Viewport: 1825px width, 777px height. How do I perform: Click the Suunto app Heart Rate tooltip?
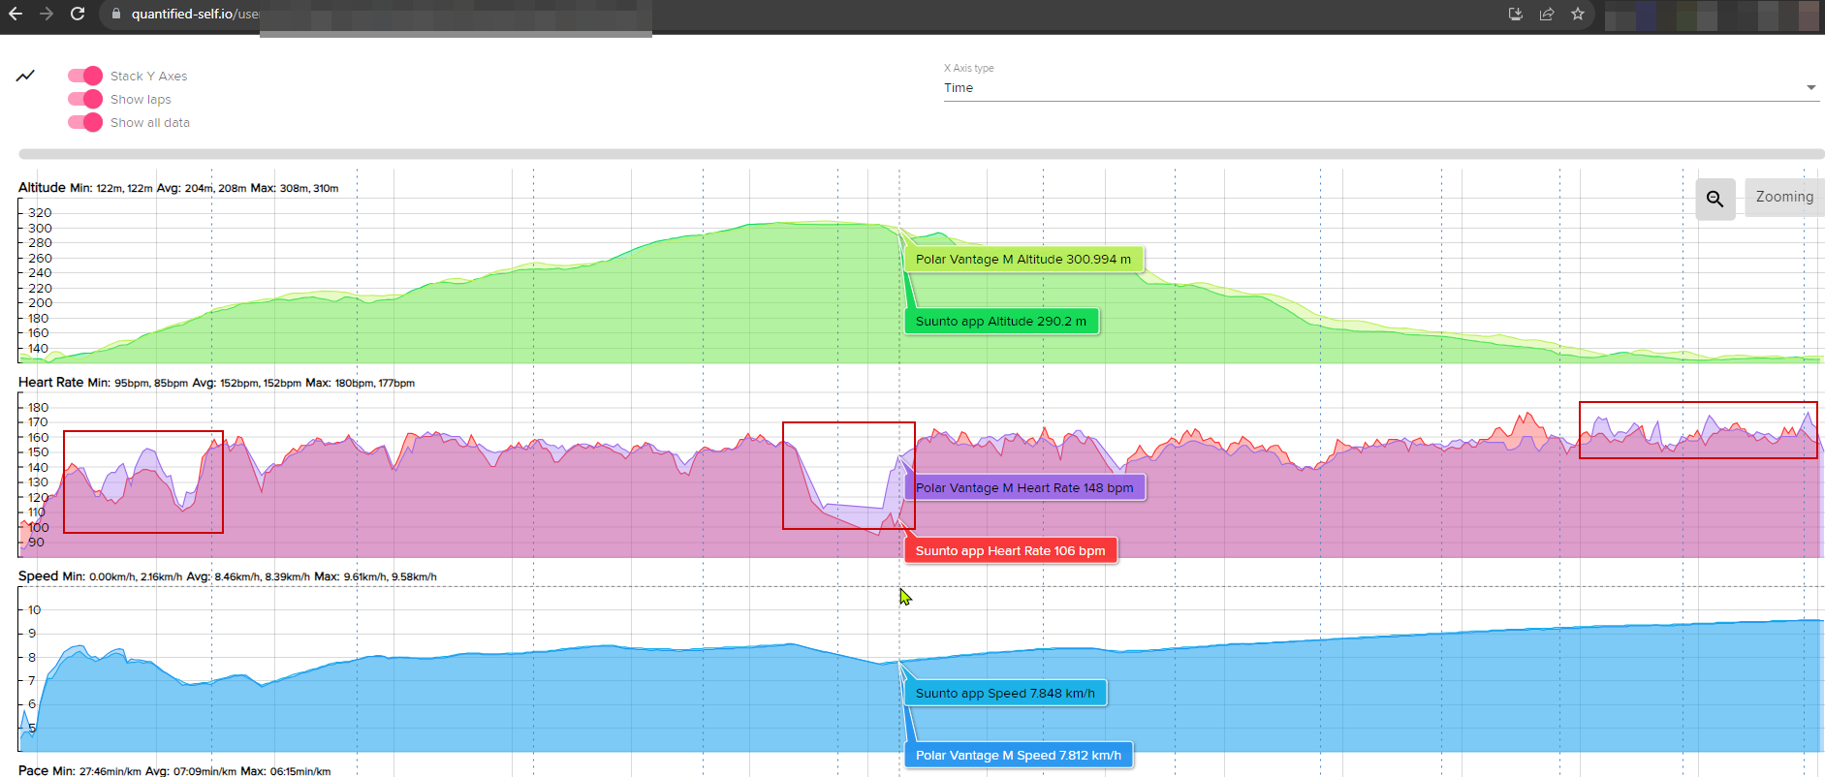point(1010,550)
